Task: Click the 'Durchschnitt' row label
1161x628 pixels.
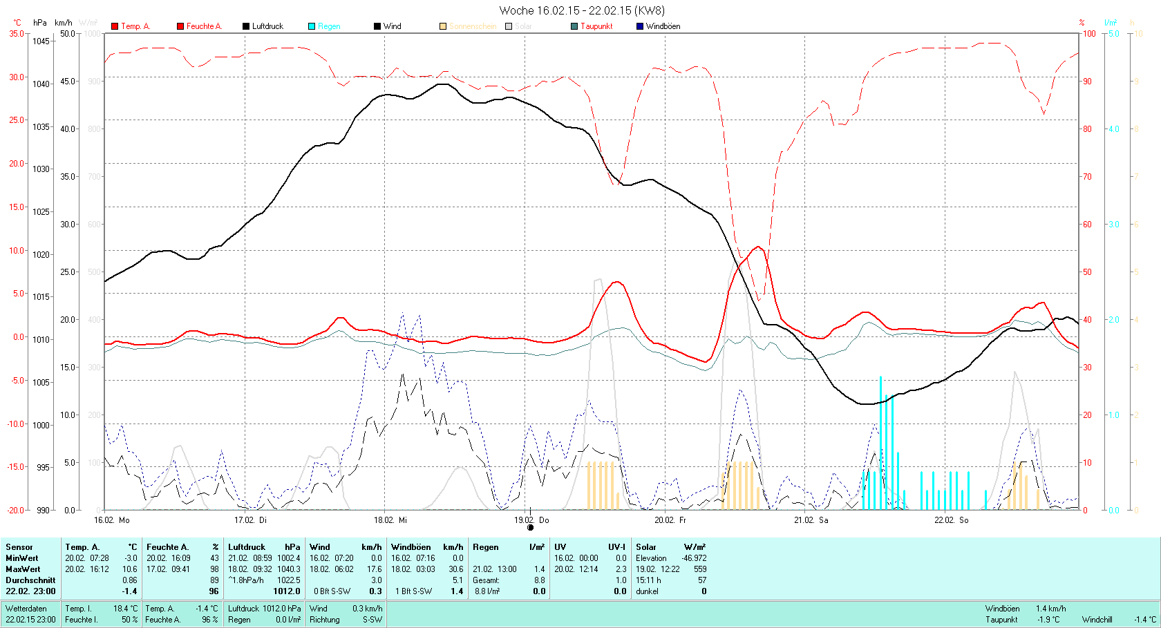Action: pos(30,580)
